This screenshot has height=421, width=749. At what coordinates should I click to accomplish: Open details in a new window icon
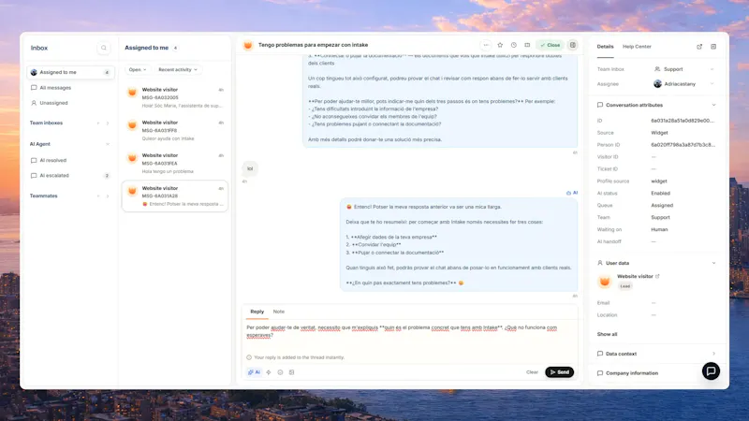point(699,47)
